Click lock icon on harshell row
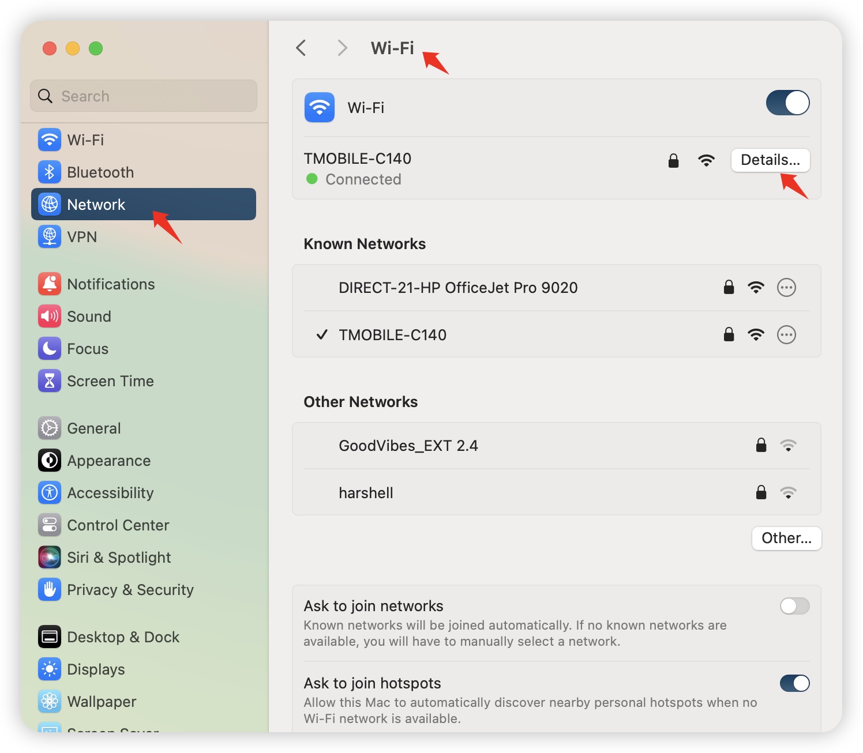863x753 pixels. (x=761, y=492)
